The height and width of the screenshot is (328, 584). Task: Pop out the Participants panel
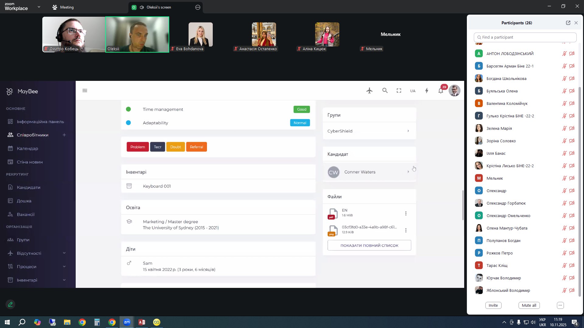click(568, 23)
